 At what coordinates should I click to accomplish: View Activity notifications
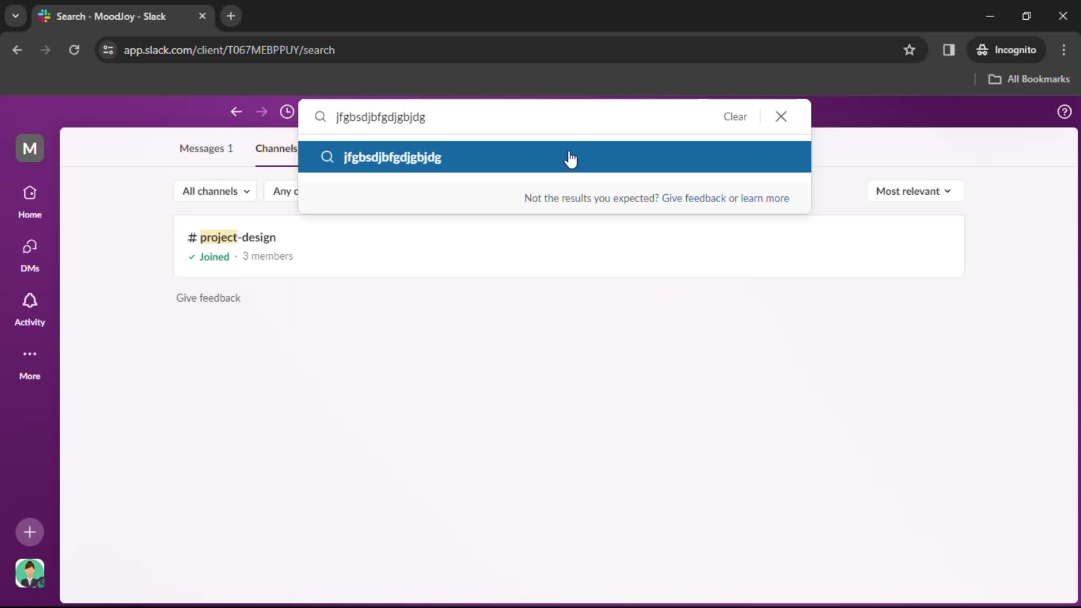tap(30, 309)
